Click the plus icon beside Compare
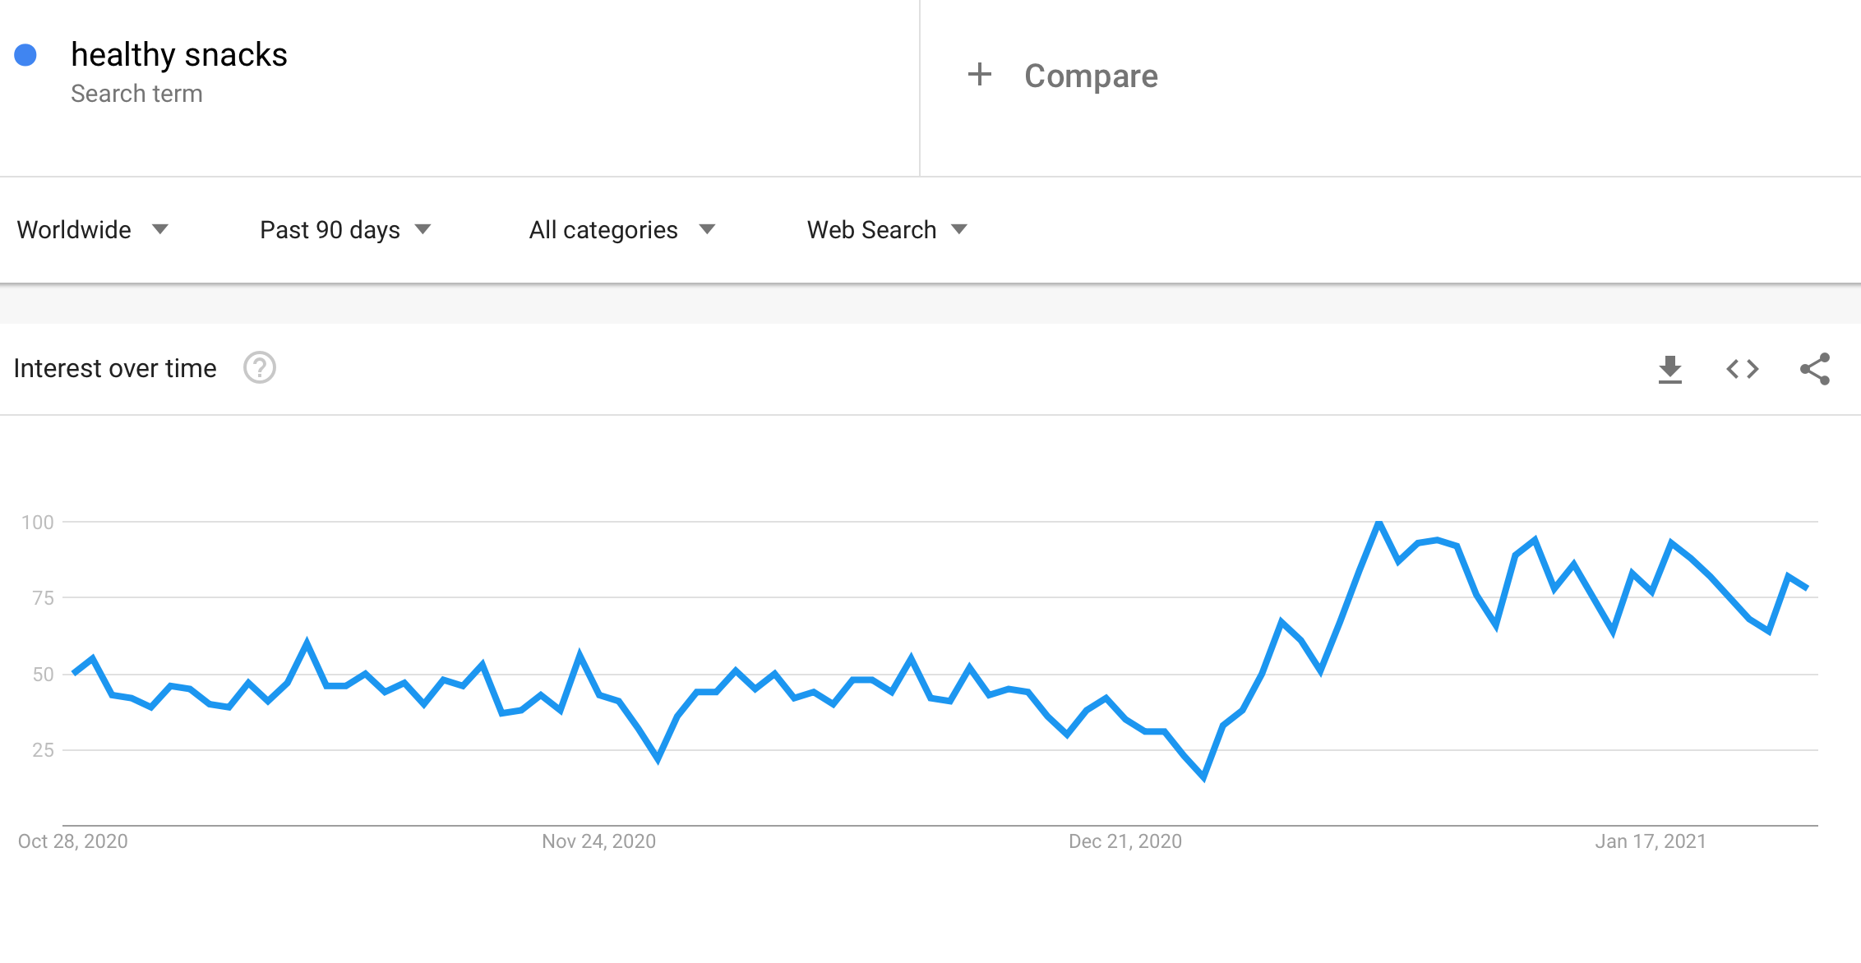1861x963 pixels. 979,75
